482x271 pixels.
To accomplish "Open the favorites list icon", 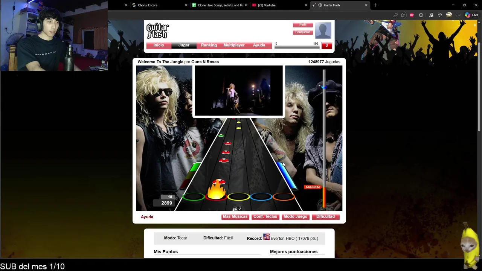I will coord(440,15).
